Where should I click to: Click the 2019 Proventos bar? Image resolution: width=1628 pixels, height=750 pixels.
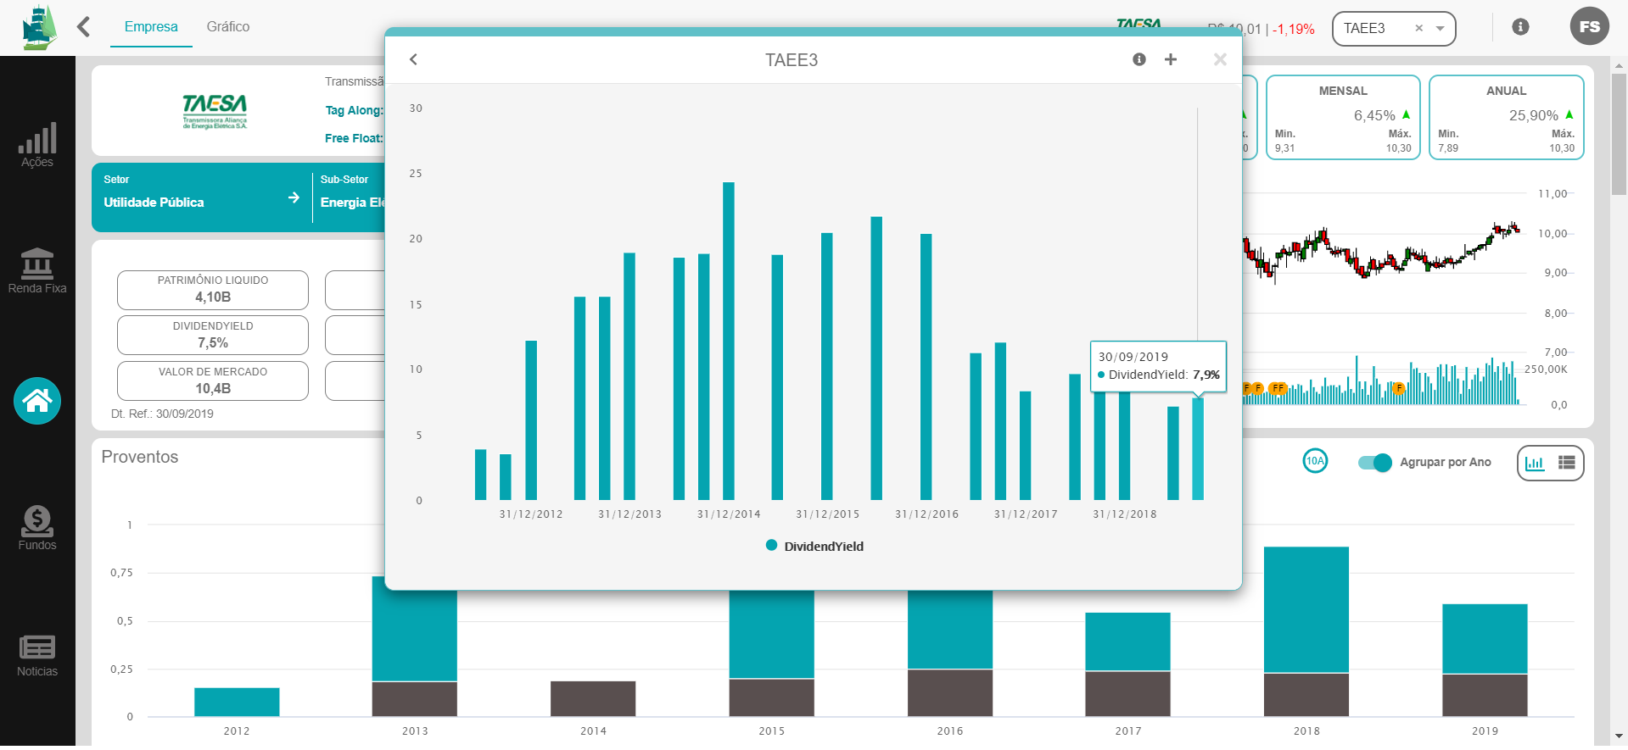pos(1485,660)
